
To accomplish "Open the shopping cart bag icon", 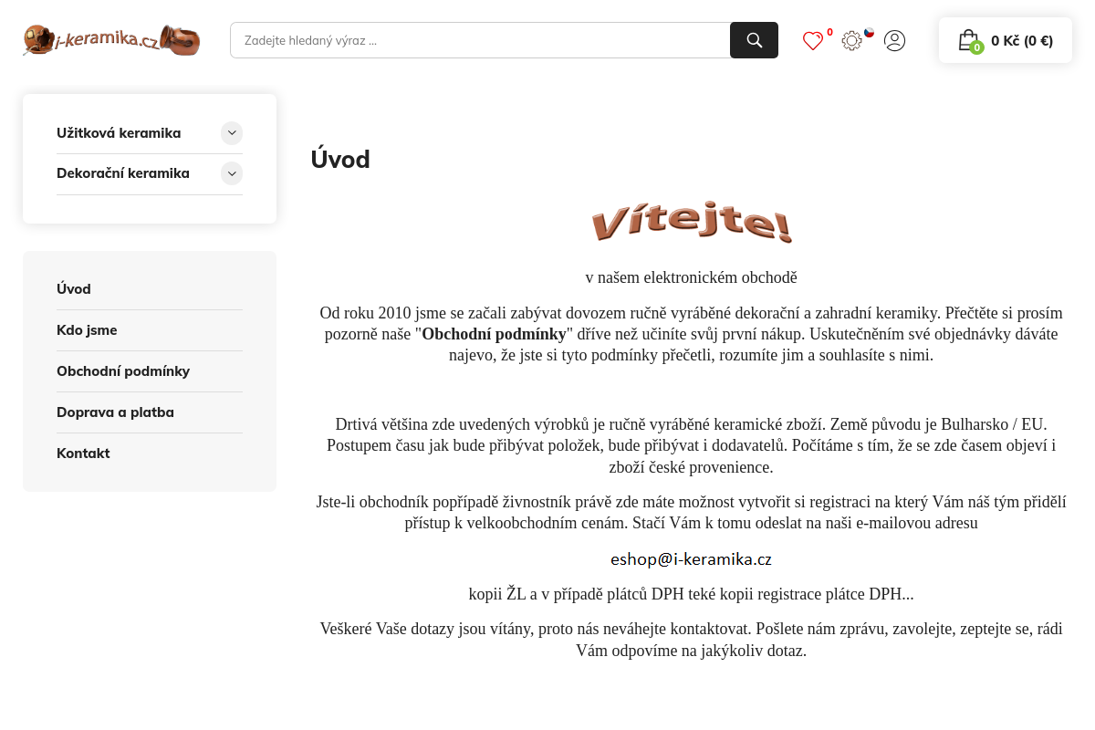I will pos(968,40).
